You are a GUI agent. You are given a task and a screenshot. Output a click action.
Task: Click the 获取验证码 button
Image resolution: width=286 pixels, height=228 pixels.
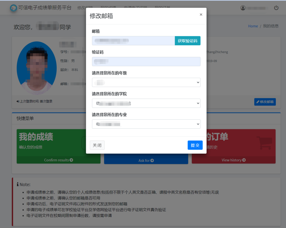click(187, 41)
